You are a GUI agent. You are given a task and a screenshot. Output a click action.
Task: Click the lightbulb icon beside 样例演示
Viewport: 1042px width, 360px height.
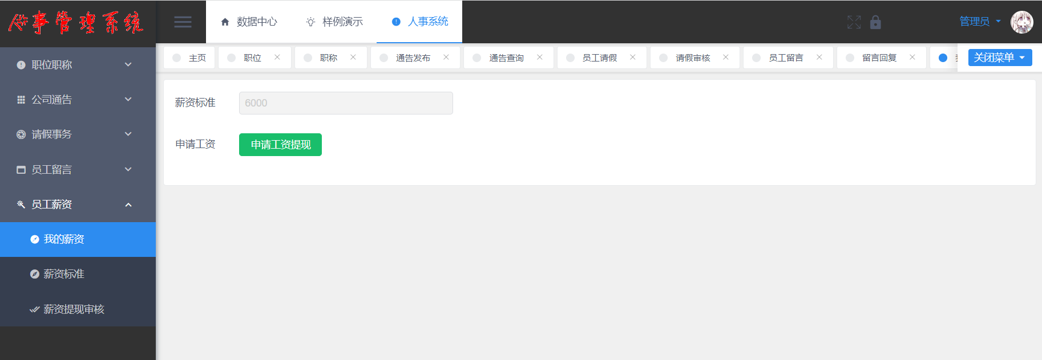click(x=310, y=22)
